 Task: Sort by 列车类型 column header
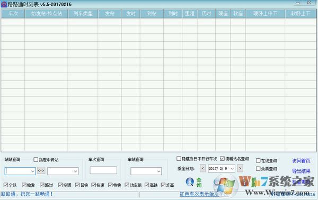coord(83,14)
